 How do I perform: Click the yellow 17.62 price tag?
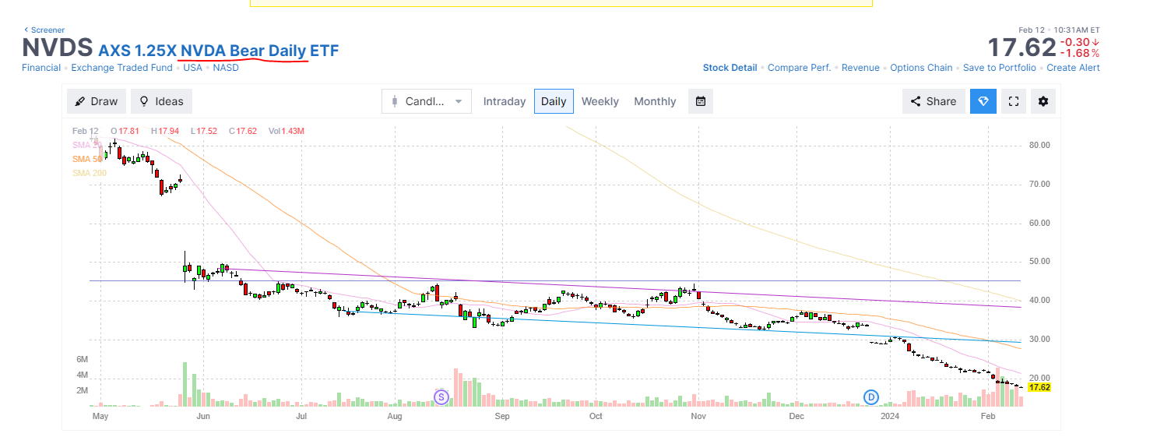click(x=1039, y=387)
